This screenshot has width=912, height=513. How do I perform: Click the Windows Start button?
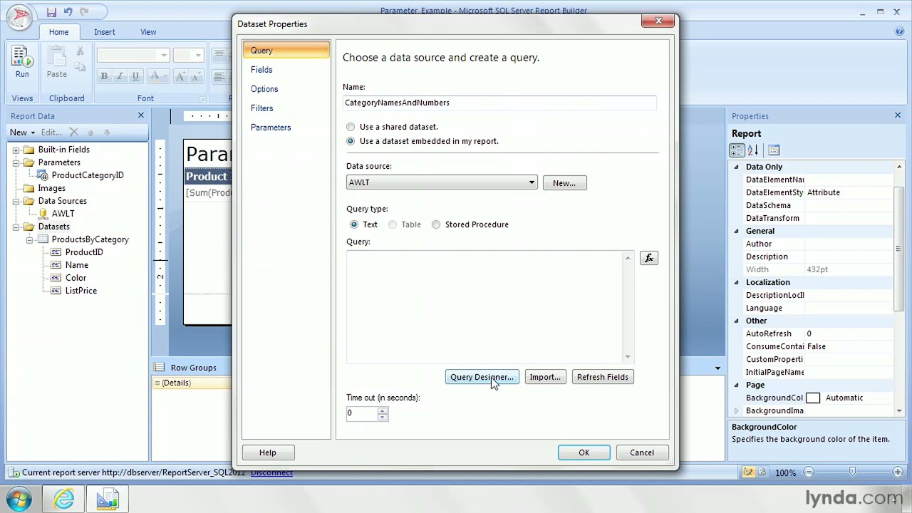tap(19, 499)
